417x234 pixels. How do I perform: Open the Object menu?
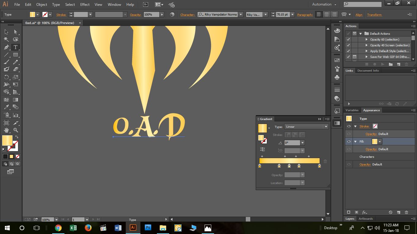(42, 5)
